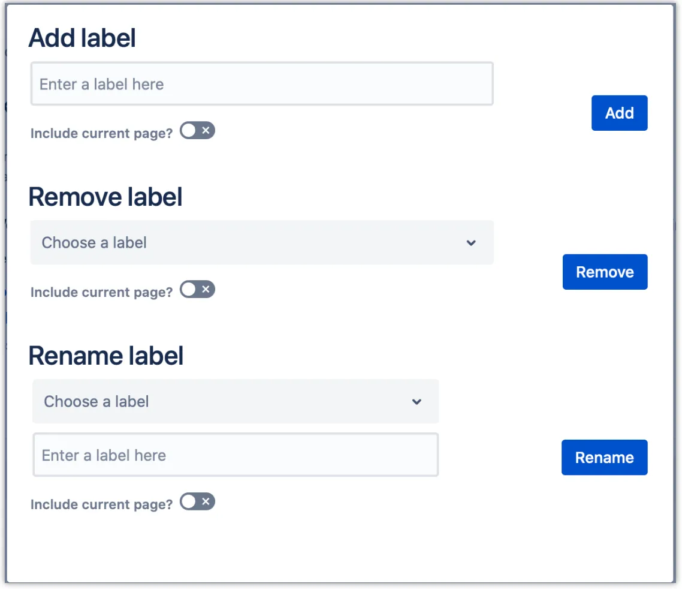Click the Remove button
Viewport: 682px width, 589px height.
point(605,272)
